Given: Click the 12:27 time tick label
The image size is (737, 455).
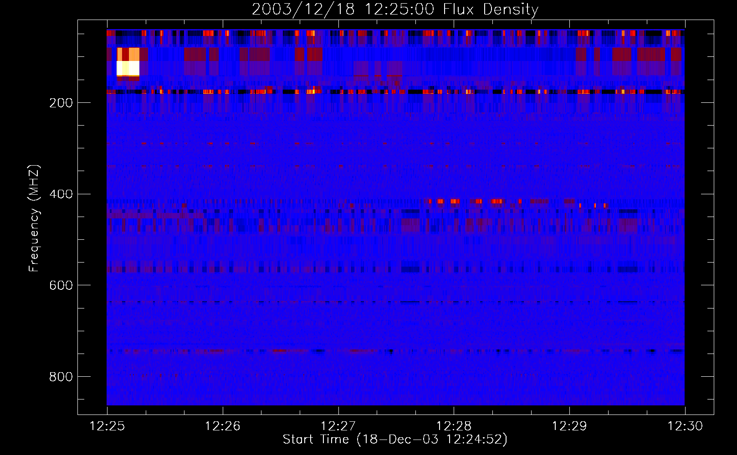Looking at the screenshot, I should [x=338, y=426].
